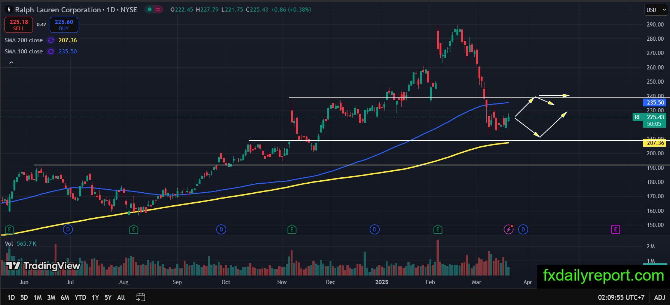Click the SMA 200 value 207.36 in legend

click(x=68, y=40)
